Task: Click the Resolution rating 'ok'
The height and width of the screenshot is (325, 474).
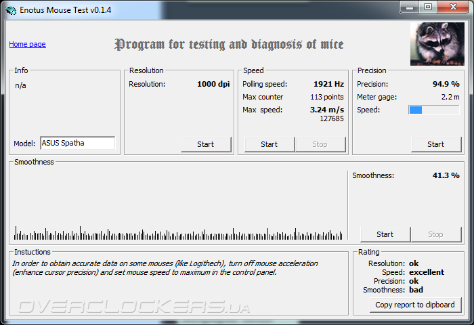Action: click(414, 263)
